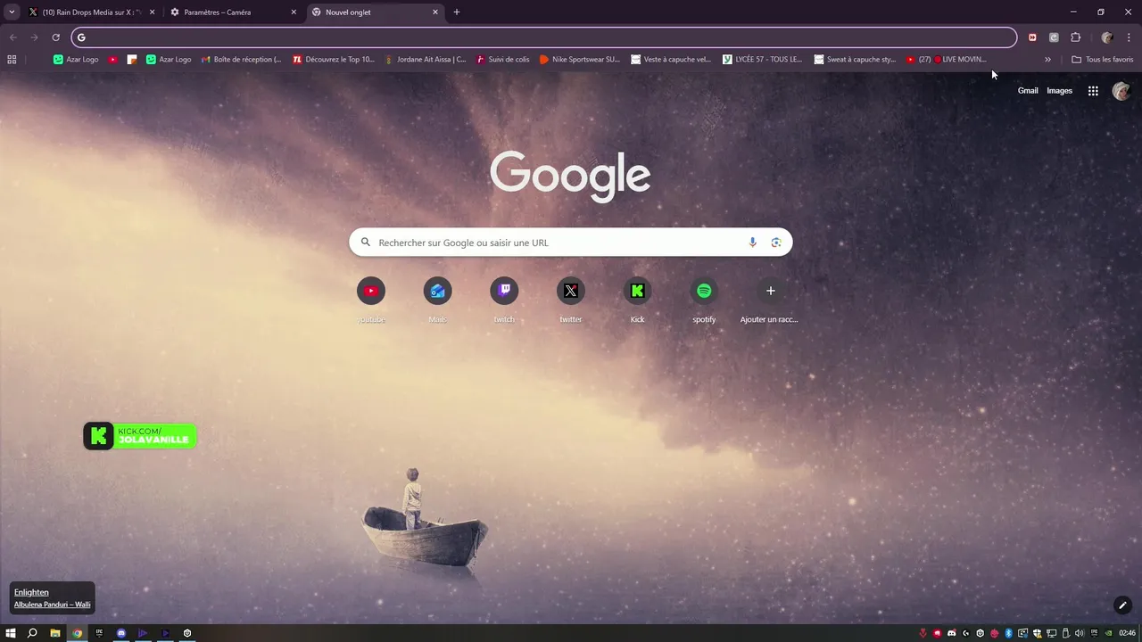This screenshot has height=642, width=1142.
Task: Close the Paramètres – Caméra tab
Action: pos(294,12)
